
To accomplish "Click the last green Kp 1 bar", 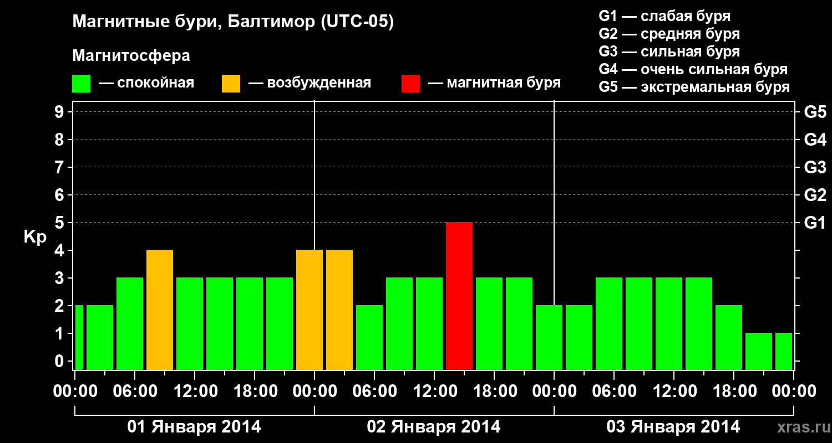I will click(784, 351).
